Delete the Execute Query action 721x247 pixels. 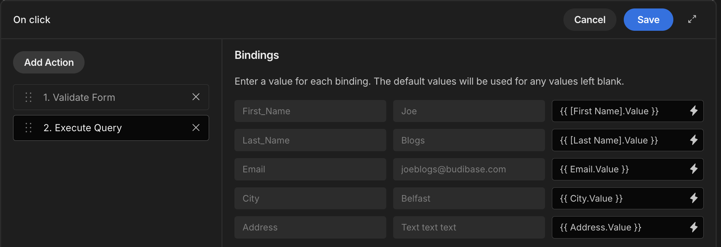click(x=196, y=128)
